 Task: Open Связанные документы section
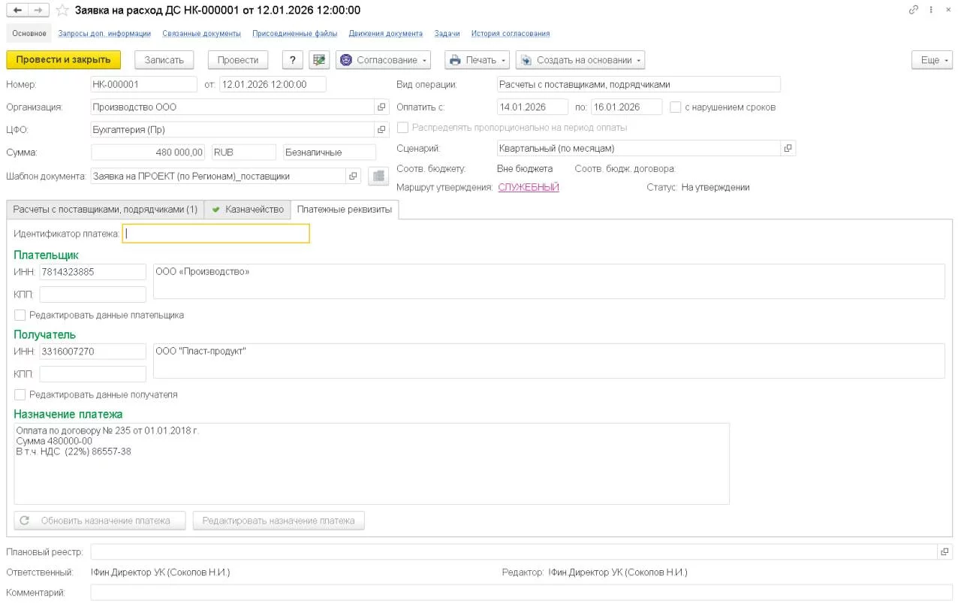click(x=201, y=34)
